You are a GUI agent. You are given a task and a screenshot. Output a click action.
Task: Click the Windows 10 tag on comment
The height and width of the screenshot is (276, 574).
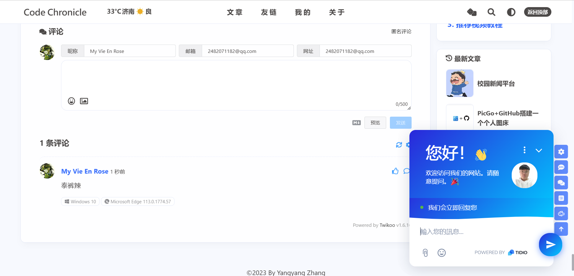80,201
